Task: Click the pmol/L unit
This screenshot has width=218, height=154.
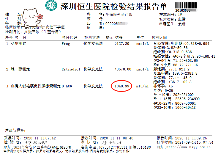Action: [142, 69]
